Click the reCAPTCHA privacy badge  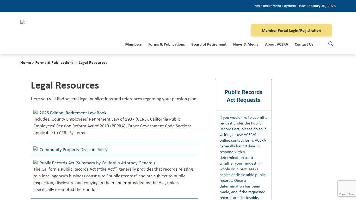pos(347,188)
